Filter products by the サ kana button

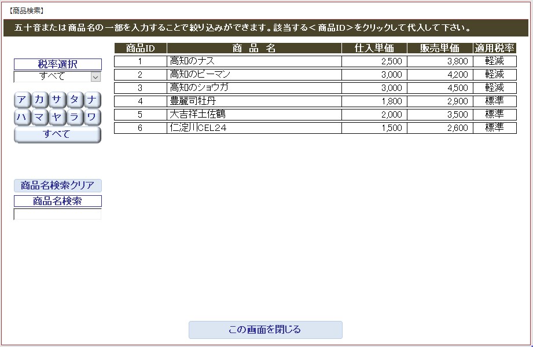point(57,100)
